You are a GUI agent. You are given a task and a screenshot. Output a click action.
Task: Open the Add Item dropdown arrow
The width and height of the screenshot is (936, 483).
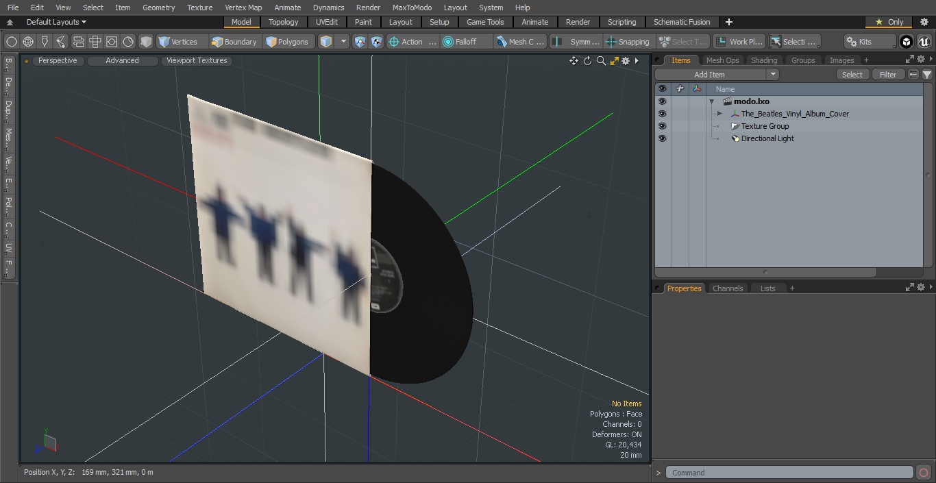(773, 75)
